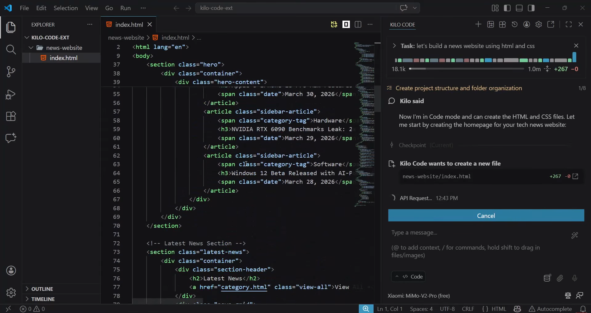Open the File menu
Screen dimensions: 591x313
24,8
